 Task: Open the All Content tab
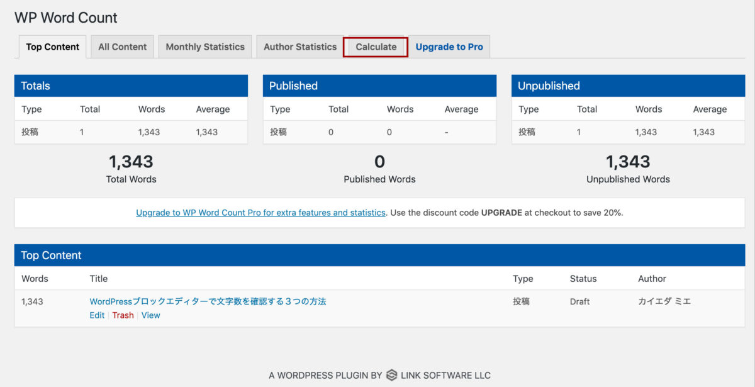(x=122, y=47)
